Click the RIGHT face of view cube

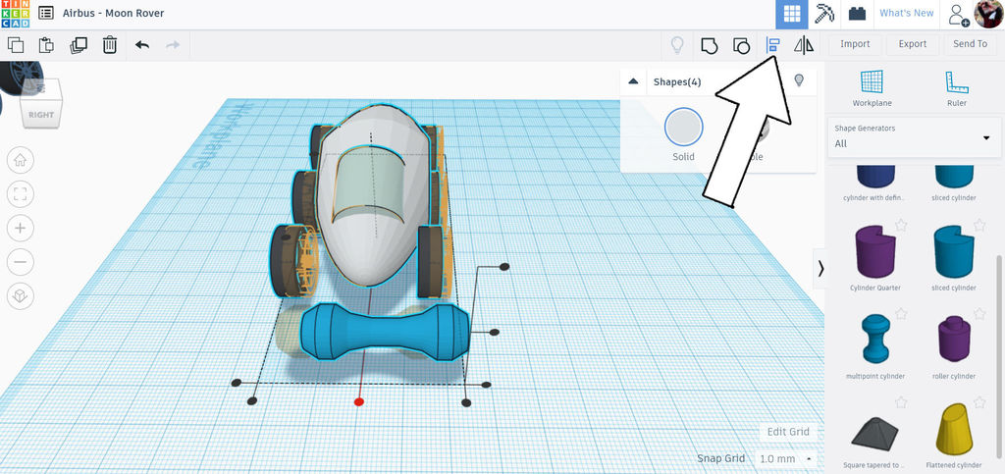[41, 114]
